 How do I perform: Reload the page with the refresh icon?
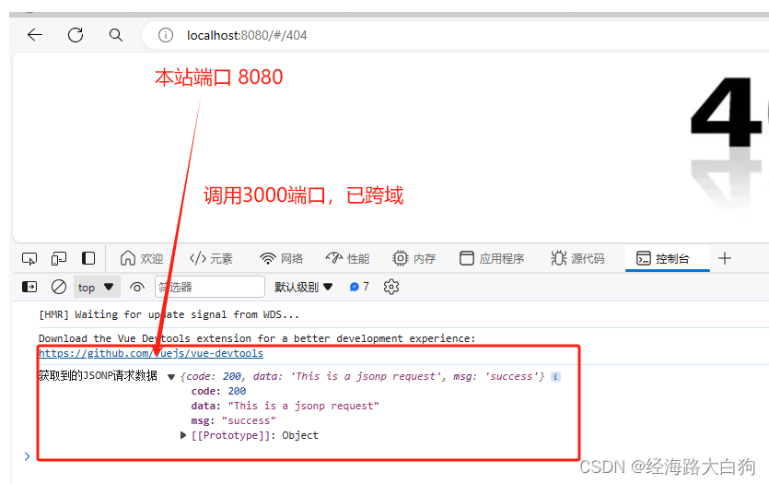click(x=76, y=35)
